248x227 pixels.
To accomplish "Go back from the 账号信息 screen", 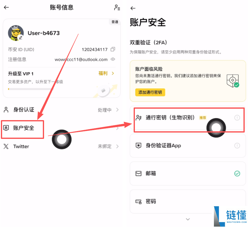I will 6,7.
